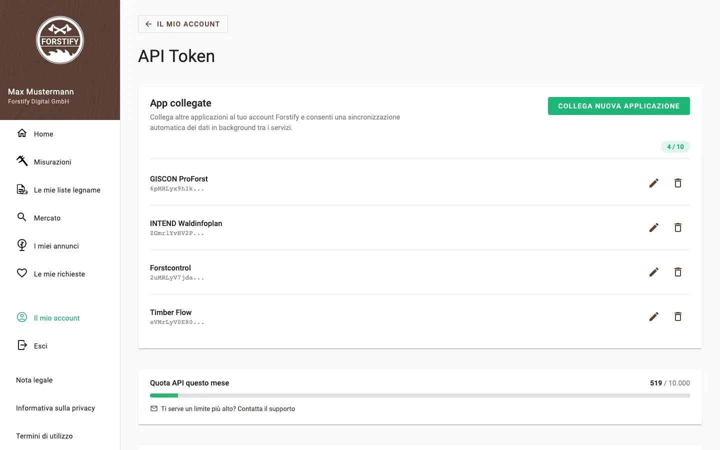Viewport: 720px width, 450px height.
Task: Click Quota API questo mese label
Action: point(189,383)
